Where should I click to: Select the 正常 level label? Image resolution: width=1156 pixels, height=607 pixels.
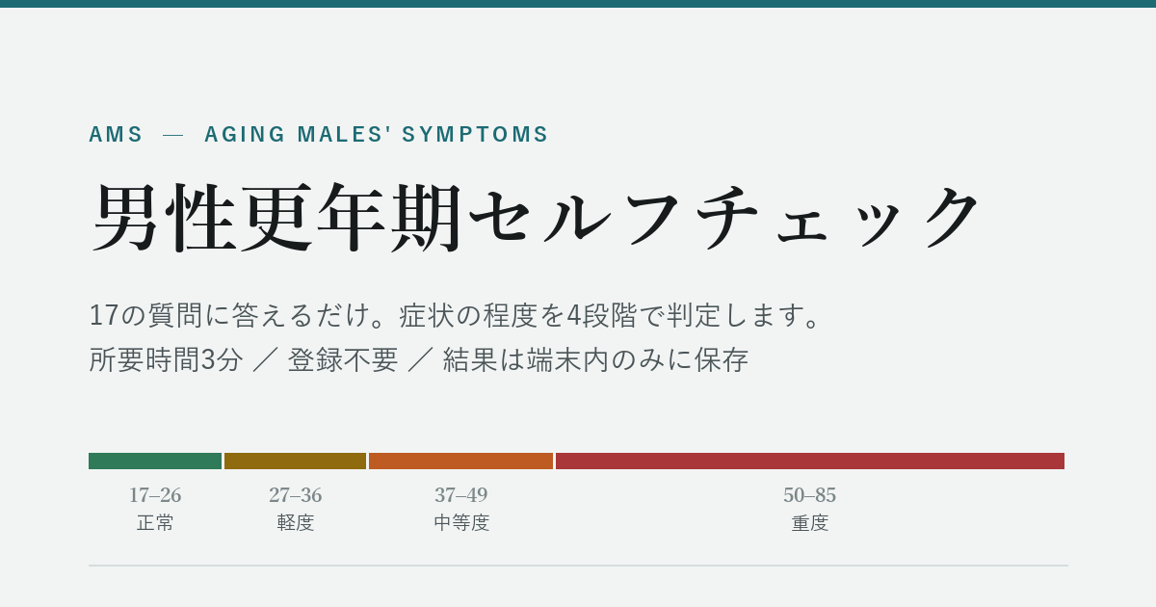(x=155, y=523)
